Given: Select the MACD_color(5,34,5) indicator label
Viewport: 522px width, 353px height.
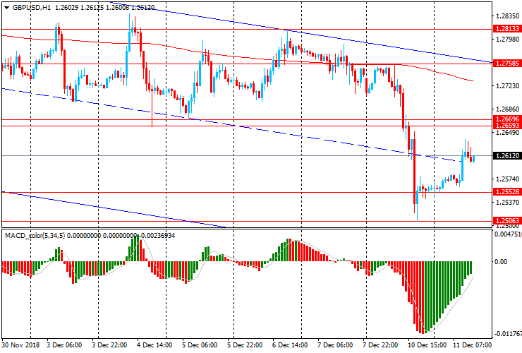Looking at the screenshot, I should 34,235.
